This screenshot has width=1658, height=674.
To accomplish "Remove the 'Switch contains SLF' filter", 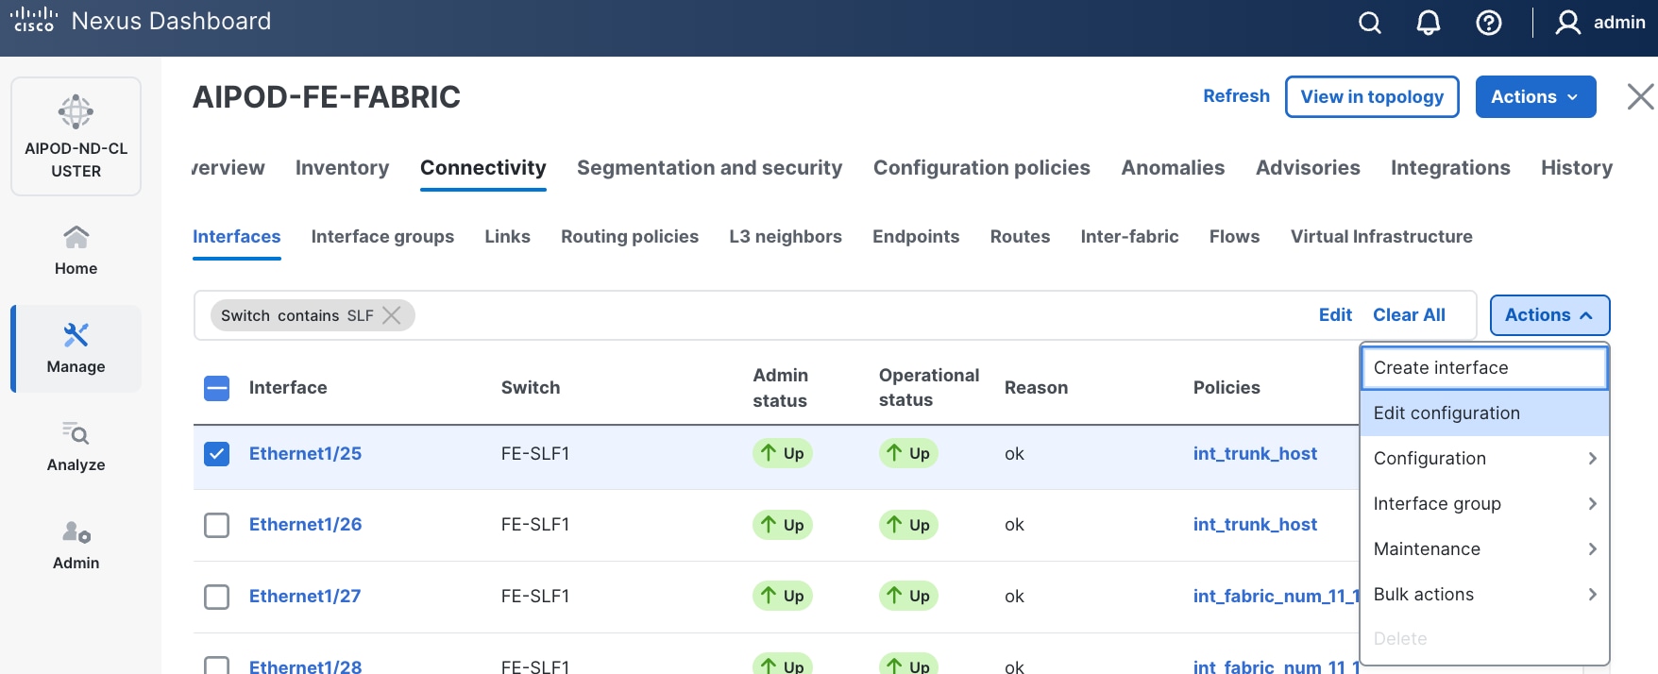I will point(392,315).
